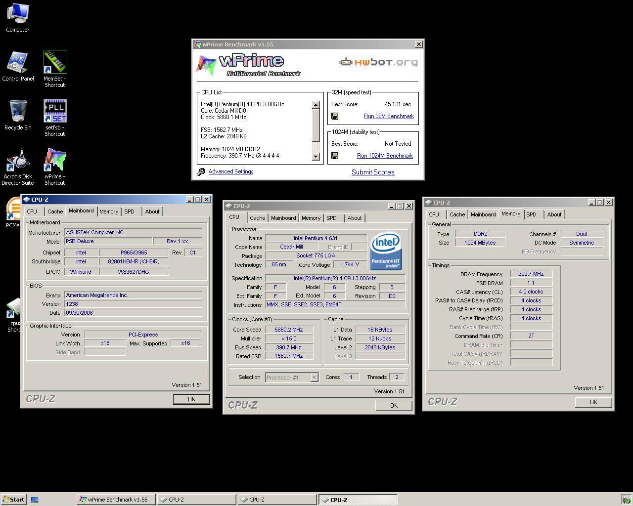Screen dimensions: 633x506
Task: Open Cache tab in middle CPU-Z window
Action: tap(257, 218)
